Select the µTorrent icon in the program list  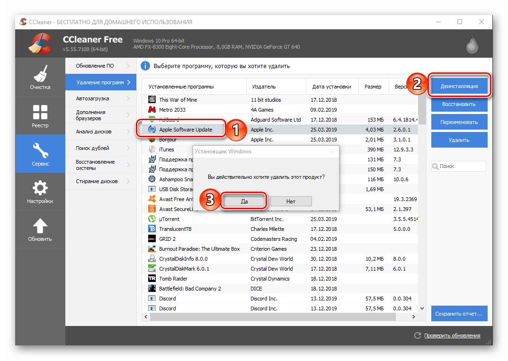pos(152,219)
